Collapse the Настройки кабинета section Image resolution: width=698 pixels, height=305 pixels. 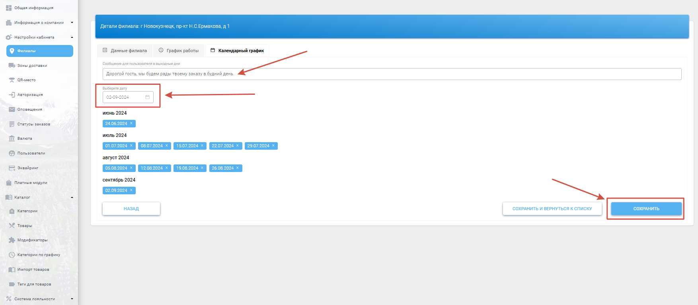(x=72, y=37)
